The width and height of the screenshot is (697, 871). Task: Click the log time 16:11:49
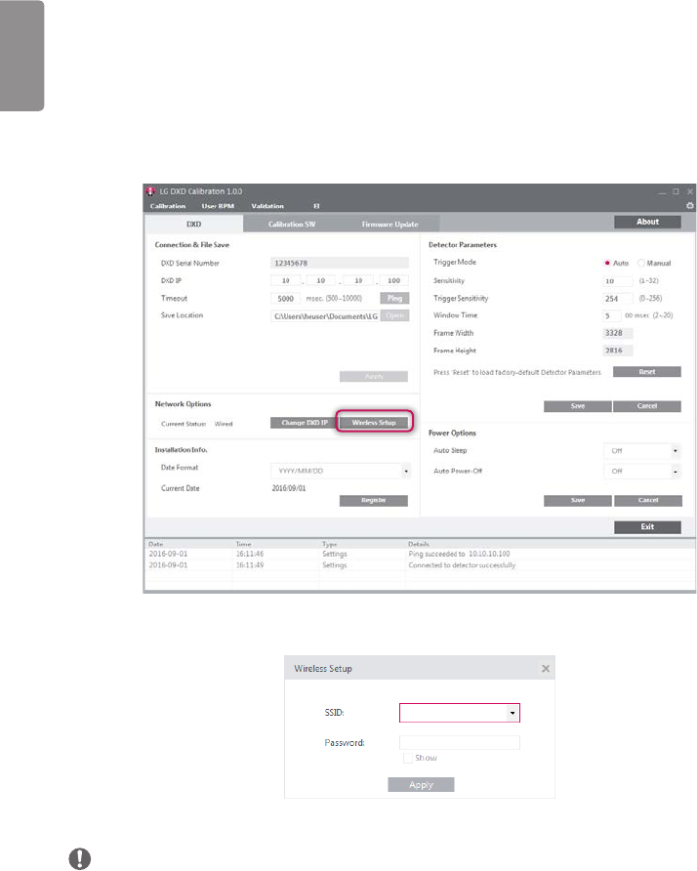click(250, 565)
